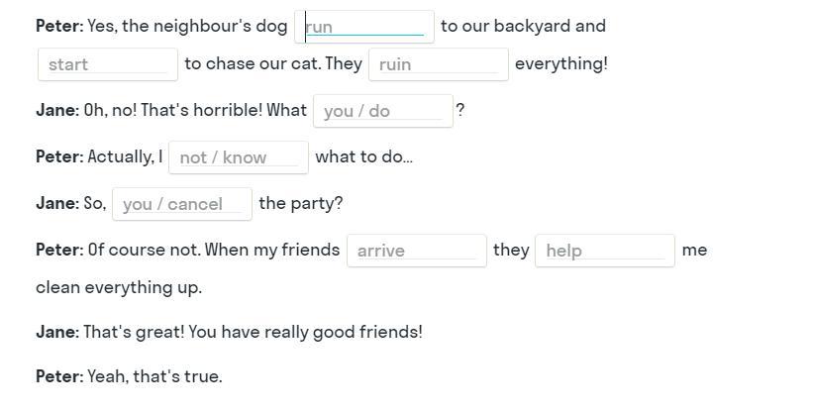Click 'Yes, the neighbour's dog' text
814x412 pixels.
click(187, 26)
